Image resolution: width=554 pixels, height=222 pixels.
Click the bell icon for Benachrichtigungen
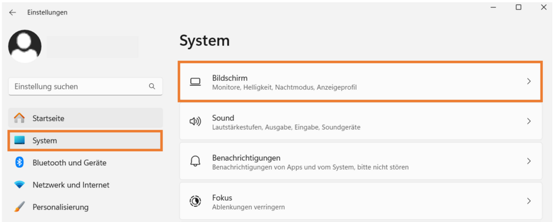coord(195,161)
